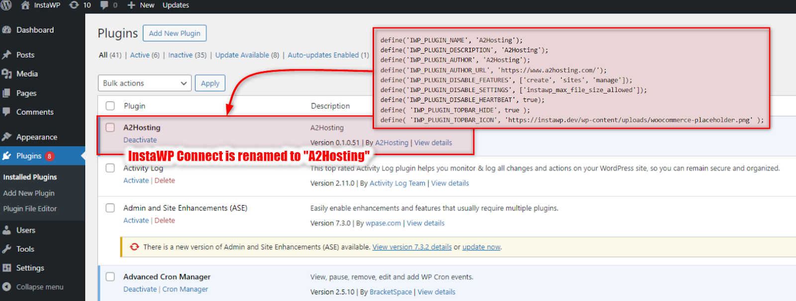Show All (41) plugins
Viewport: 796px width, 301px height.
(110, 55)
